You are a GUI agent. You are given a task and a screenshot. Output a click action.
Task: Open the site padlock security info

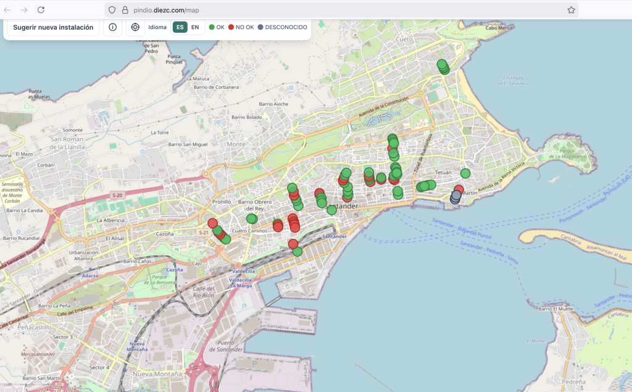[125, 10]
